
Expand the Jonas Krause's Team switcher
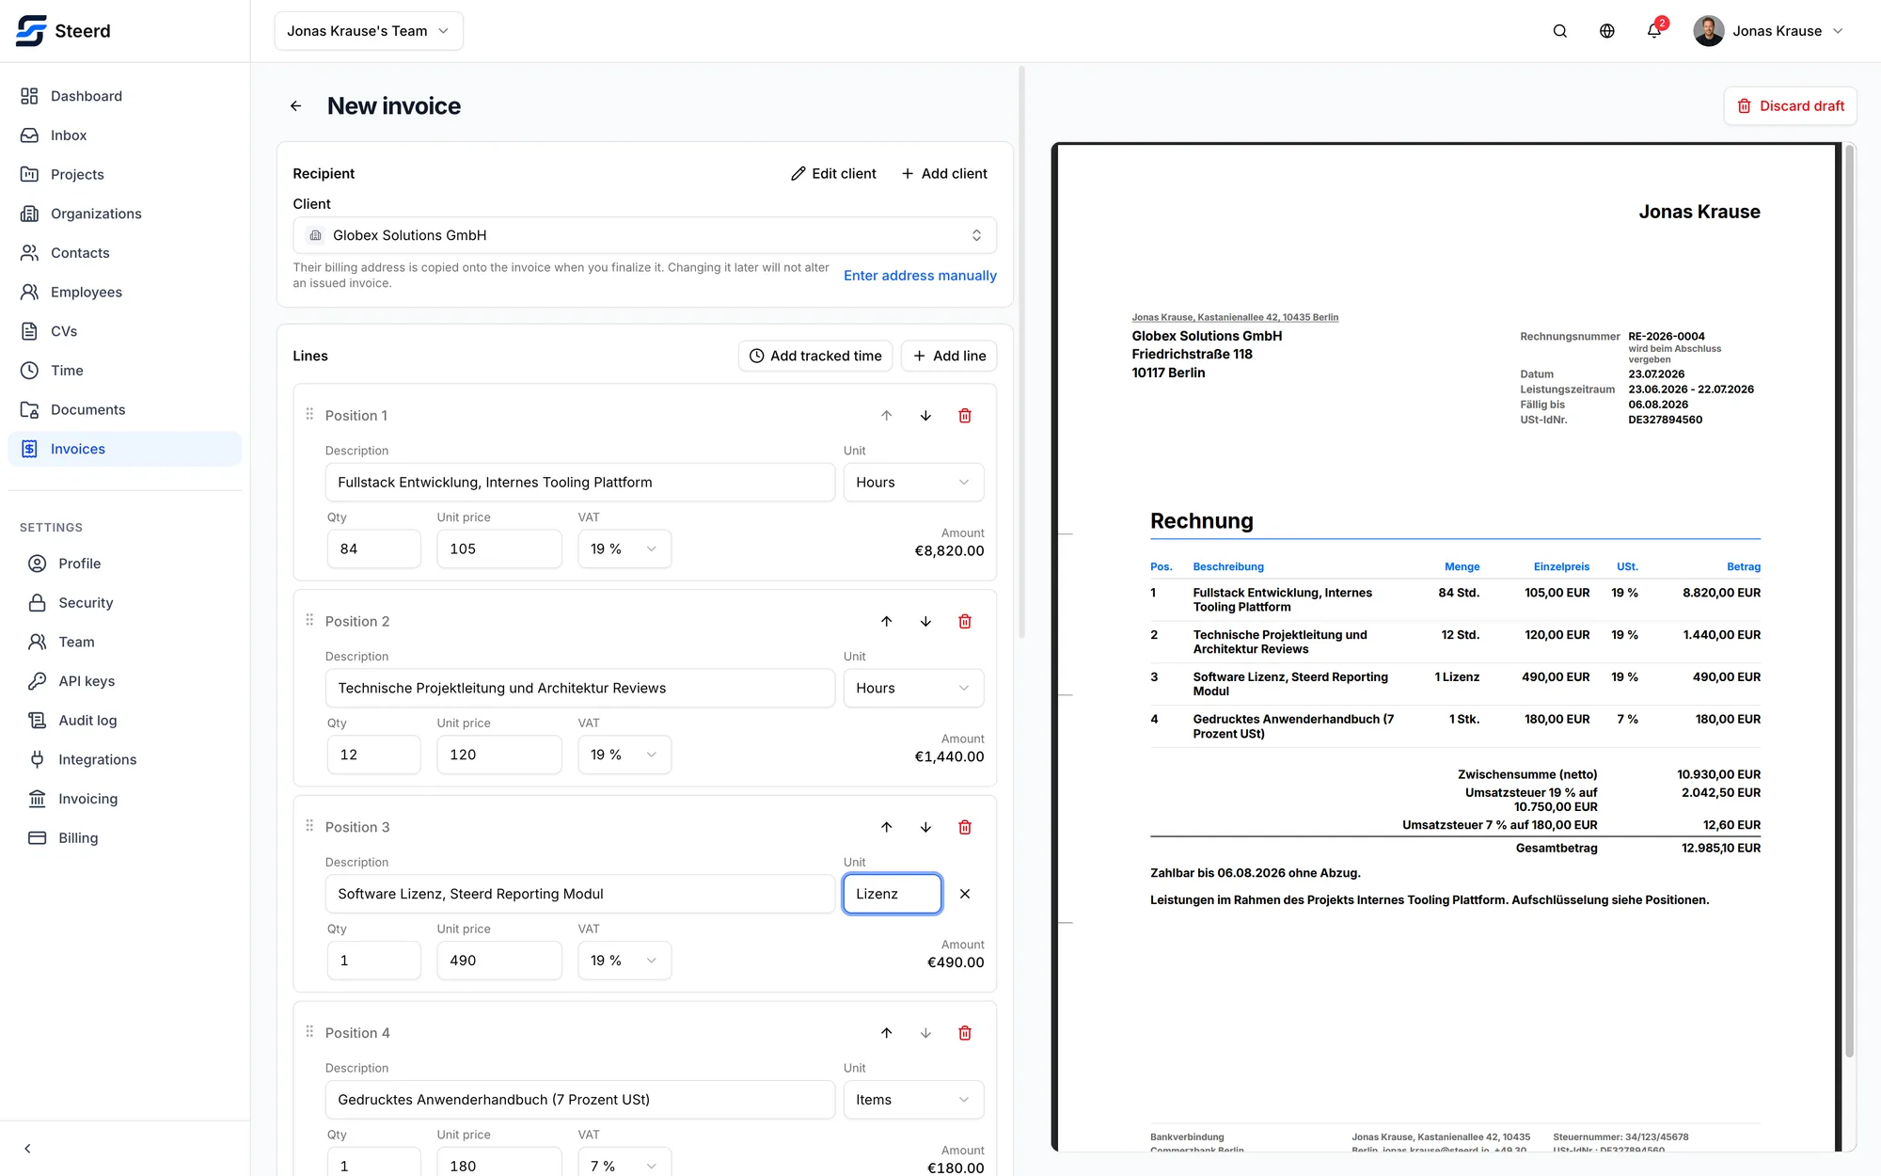pyautogui.click(x=369, y=31)
